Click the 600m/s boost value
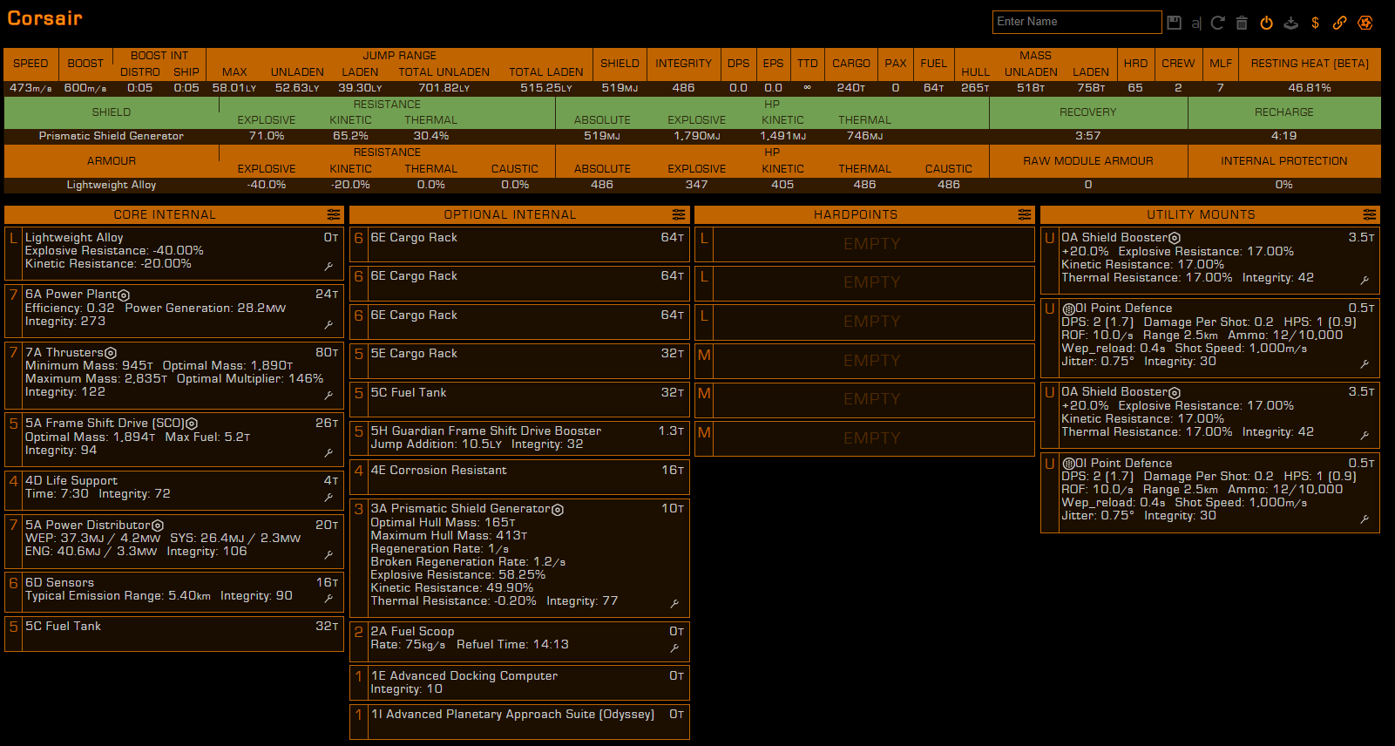This screenshot has height=746, width=1395. click(85, 88)
